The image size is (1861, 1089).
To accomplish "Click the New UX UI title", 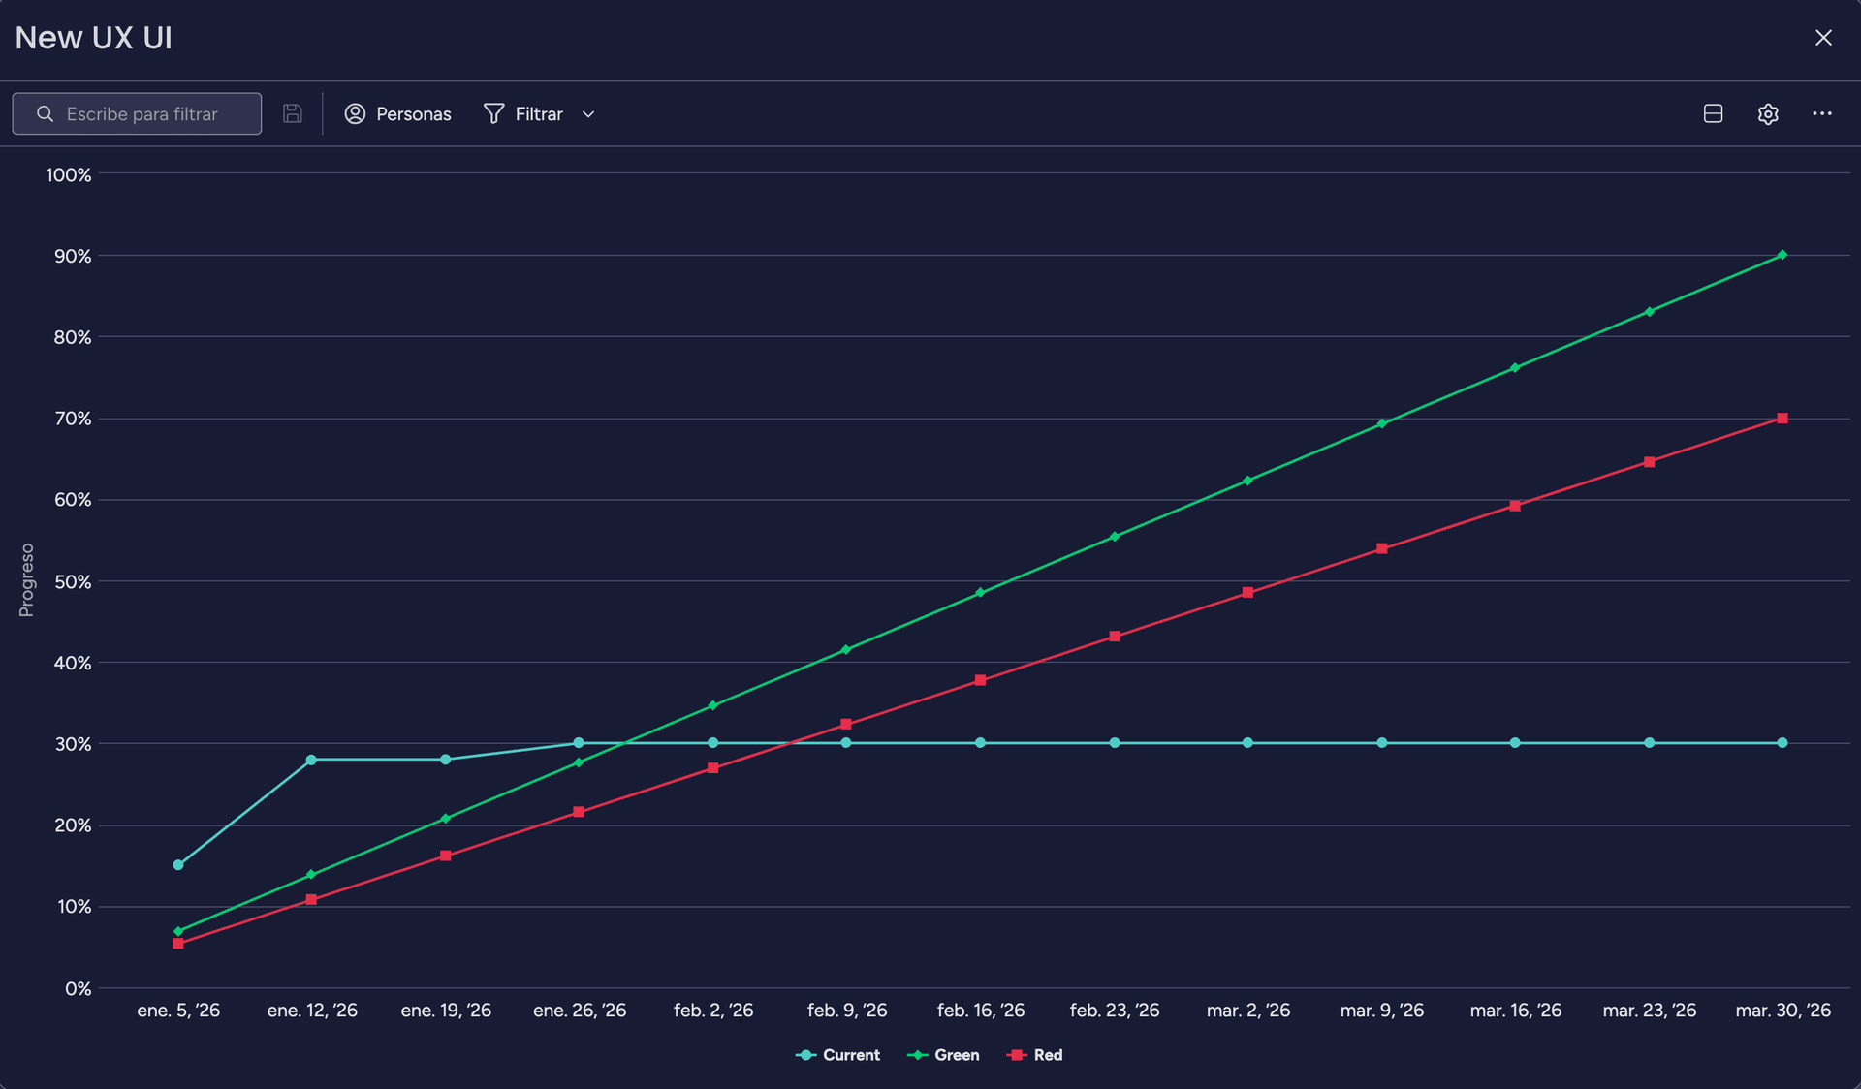I will [93, 38].
